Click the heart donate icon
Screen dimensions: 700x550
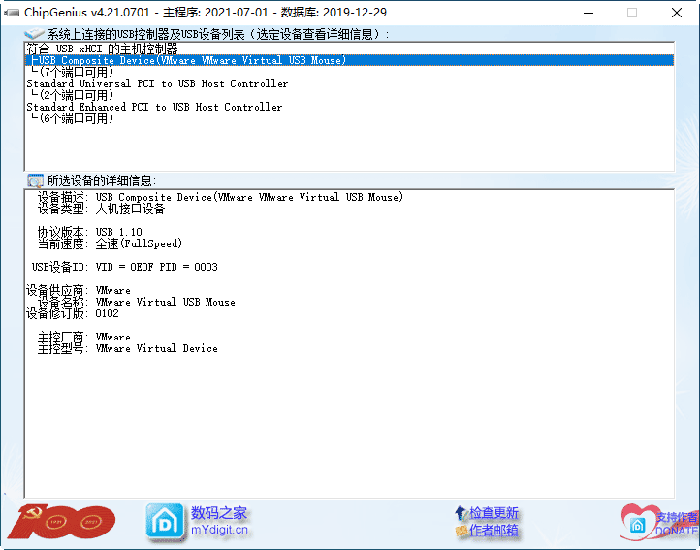[637, 522]
